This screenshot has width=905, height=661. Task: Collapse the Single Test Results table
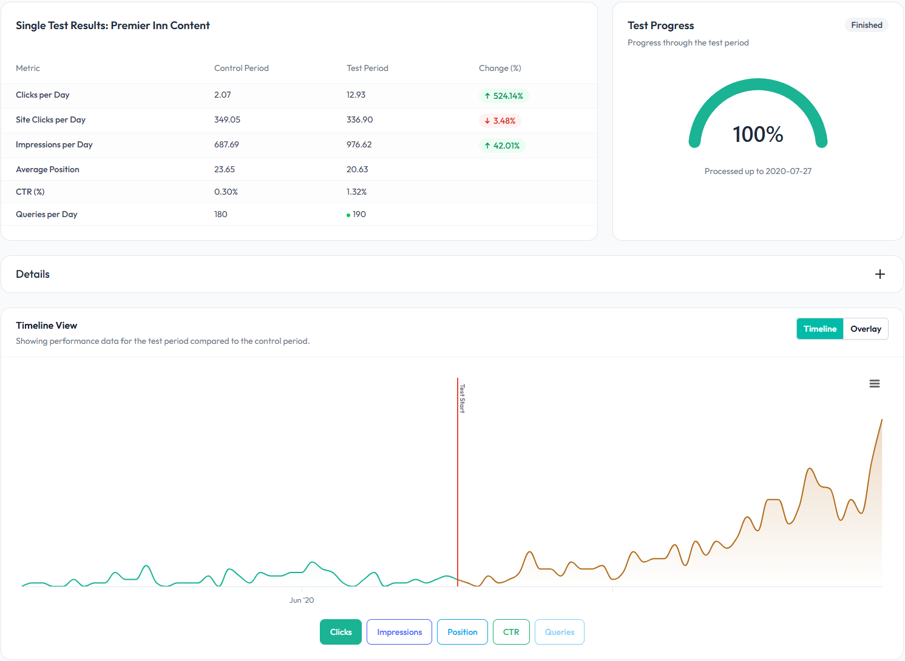click(x=112, y=25)
